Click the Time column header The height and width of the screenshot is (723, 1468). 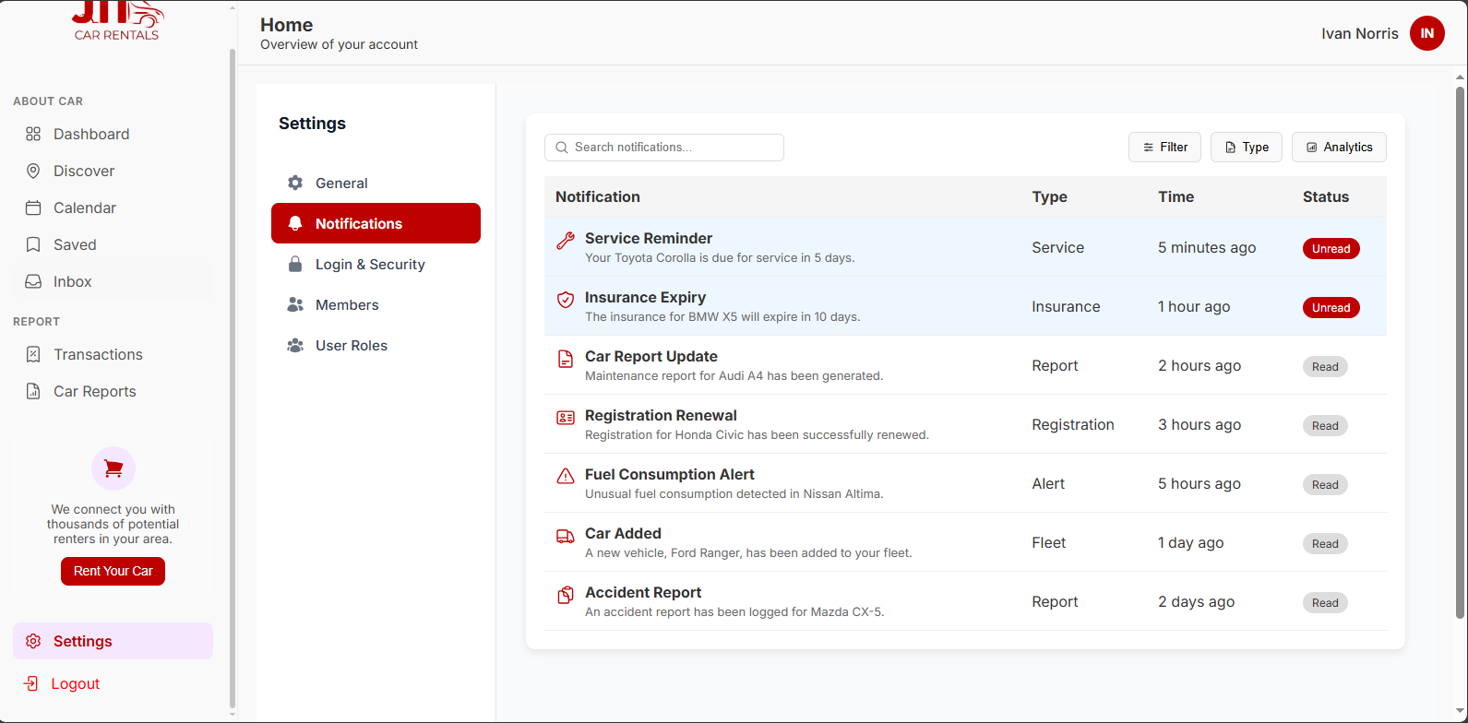click(1176, 196)
